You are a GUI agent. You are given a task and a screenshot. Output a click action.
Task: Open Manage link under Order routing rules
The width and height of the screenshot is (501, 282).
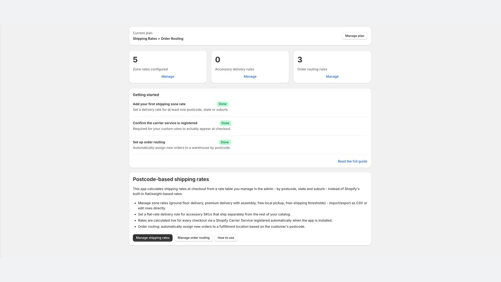(x=332, y=76)
